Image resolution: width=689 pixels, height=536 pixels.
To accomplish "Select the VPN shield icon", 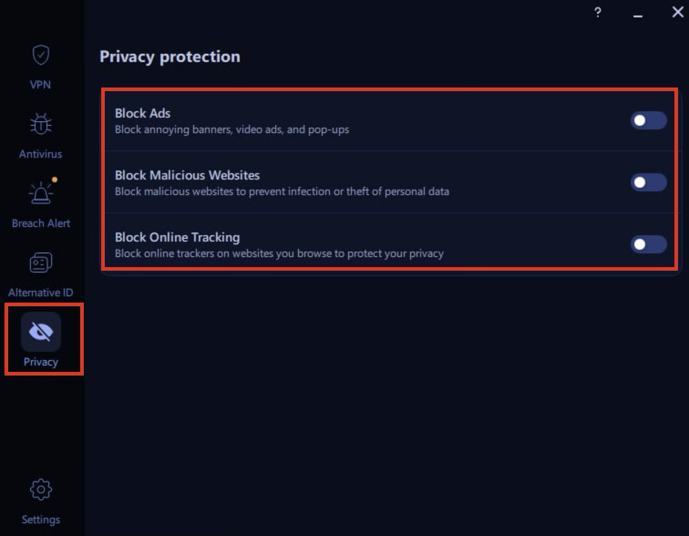I will [41, 54].
